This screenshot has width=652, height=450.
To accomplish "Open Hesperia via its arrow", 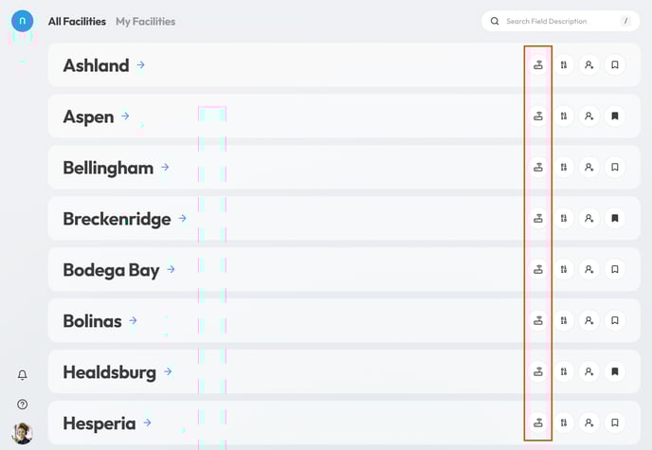I will [x=147, y=423].
